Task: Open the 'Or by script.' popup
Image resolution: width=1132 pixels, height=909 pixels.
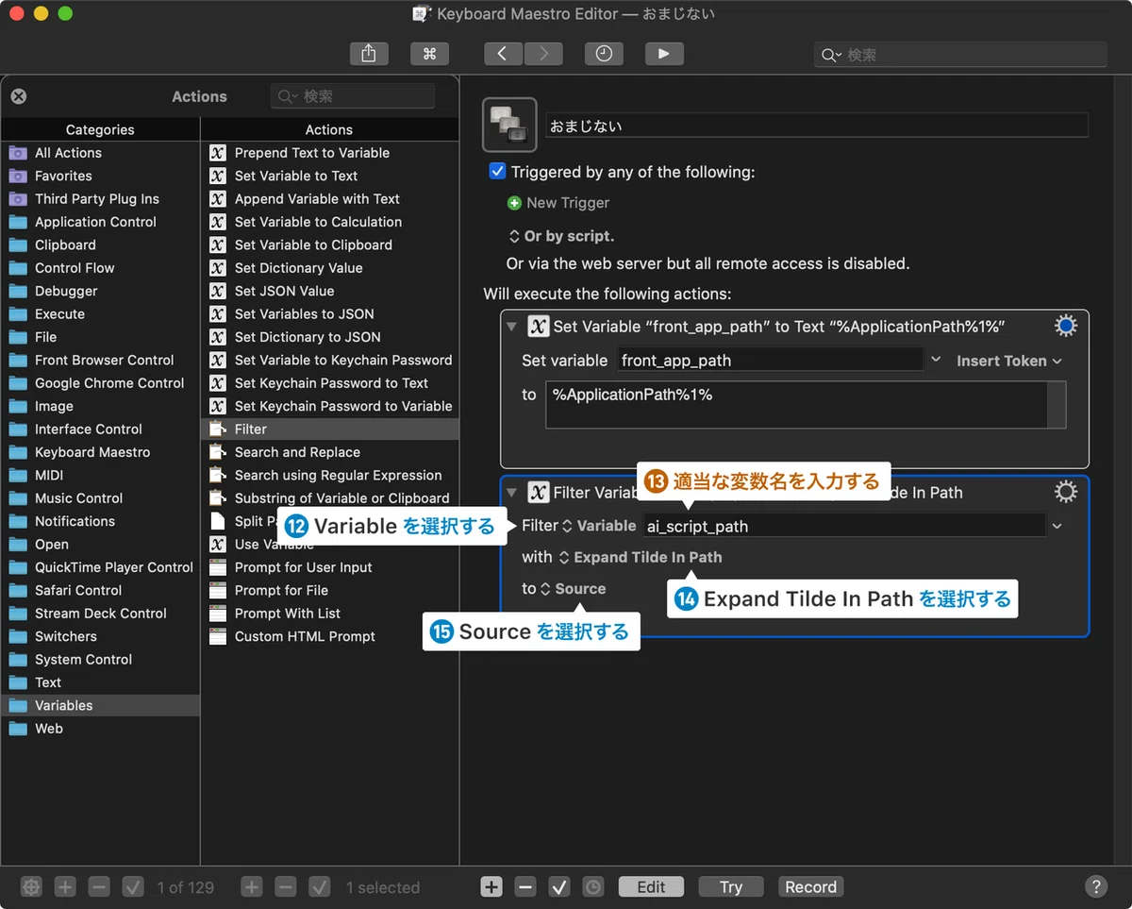Action: tap(561, 236)
